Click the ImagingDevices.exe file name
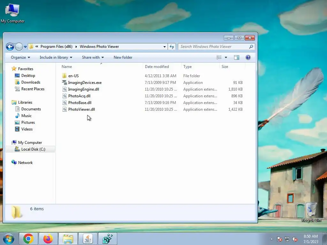The height and width of the screenshot is (245, 327). (85, 83)
